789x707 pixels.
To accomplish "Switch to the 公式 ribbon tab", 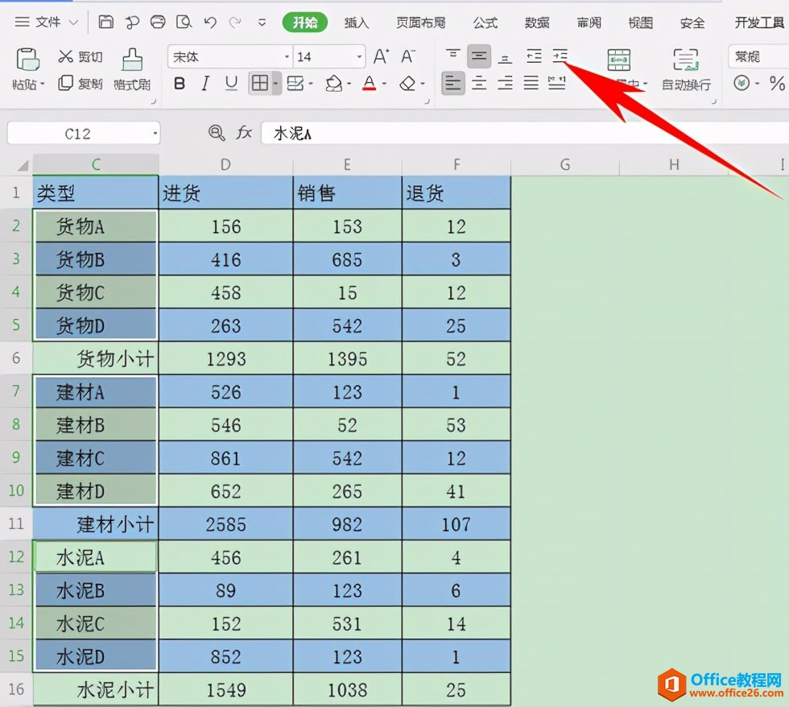I will 485,23.
